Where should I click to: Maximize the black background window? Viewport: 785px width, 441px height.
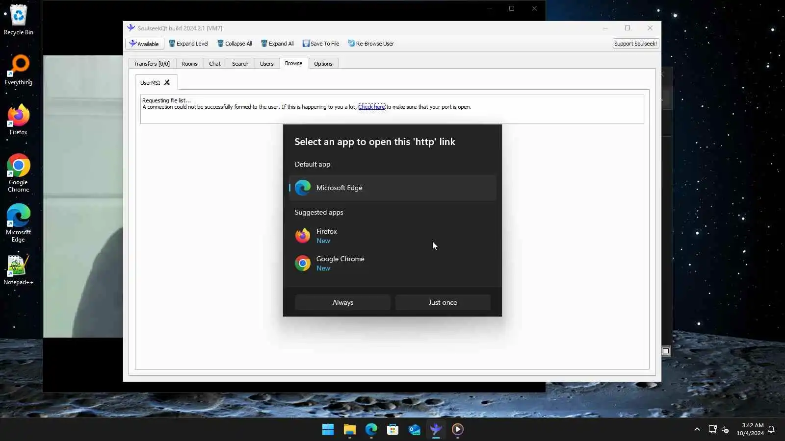(512, 8)
